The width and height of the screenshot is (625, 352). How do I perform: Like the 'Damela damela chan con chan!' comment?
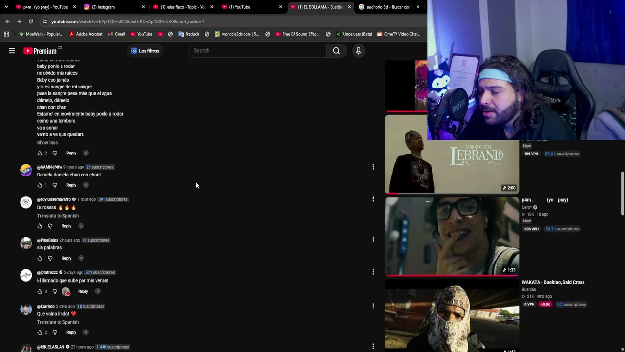click(40, 185)
